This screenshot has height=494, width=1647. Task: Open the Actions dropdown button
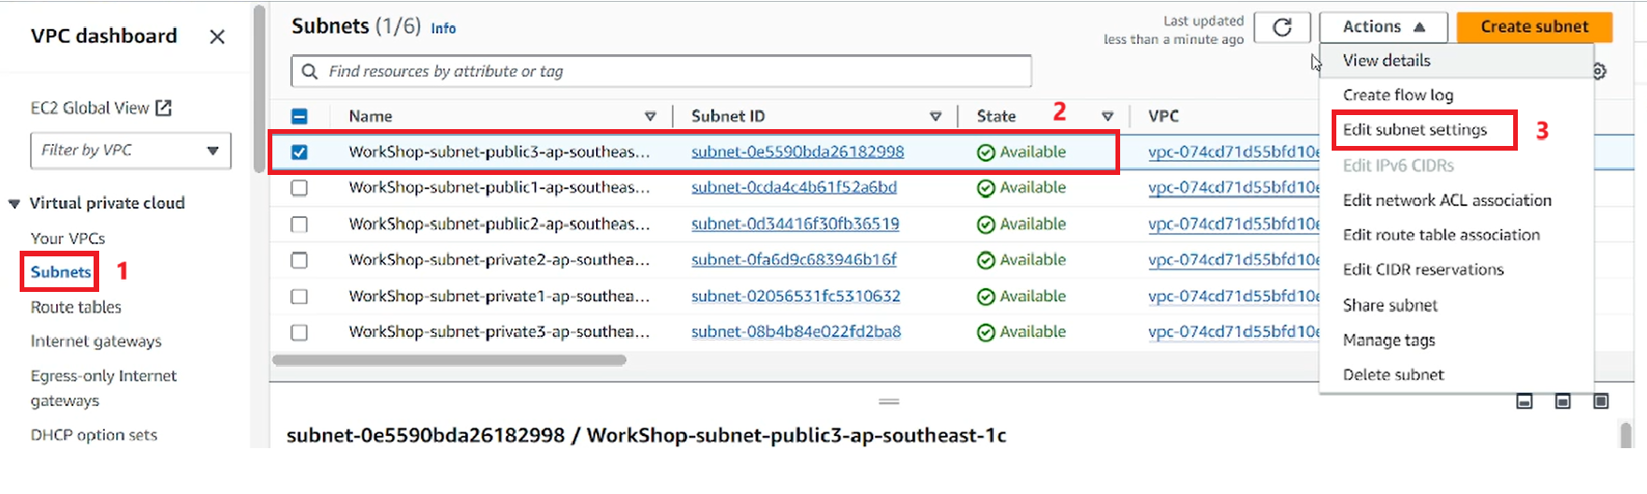(x=1383, y=27)
